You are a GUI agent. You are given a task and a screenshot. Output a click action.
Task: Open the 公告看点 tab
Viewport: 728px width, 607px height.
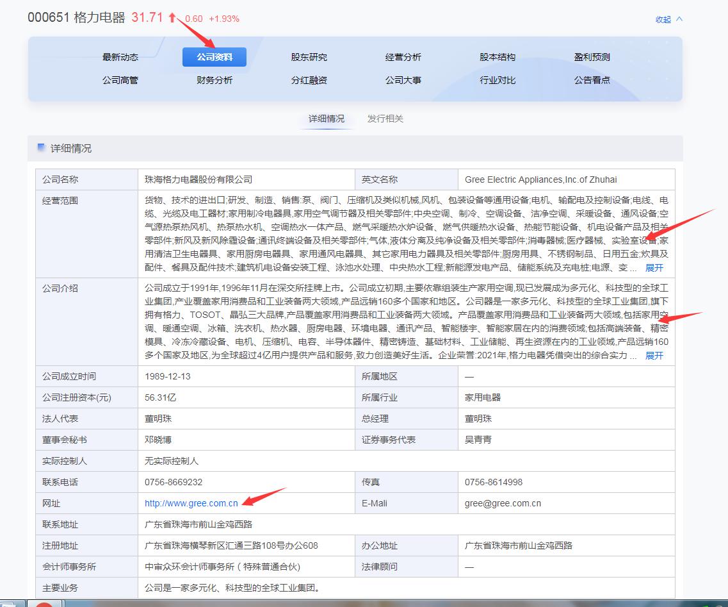592,80
